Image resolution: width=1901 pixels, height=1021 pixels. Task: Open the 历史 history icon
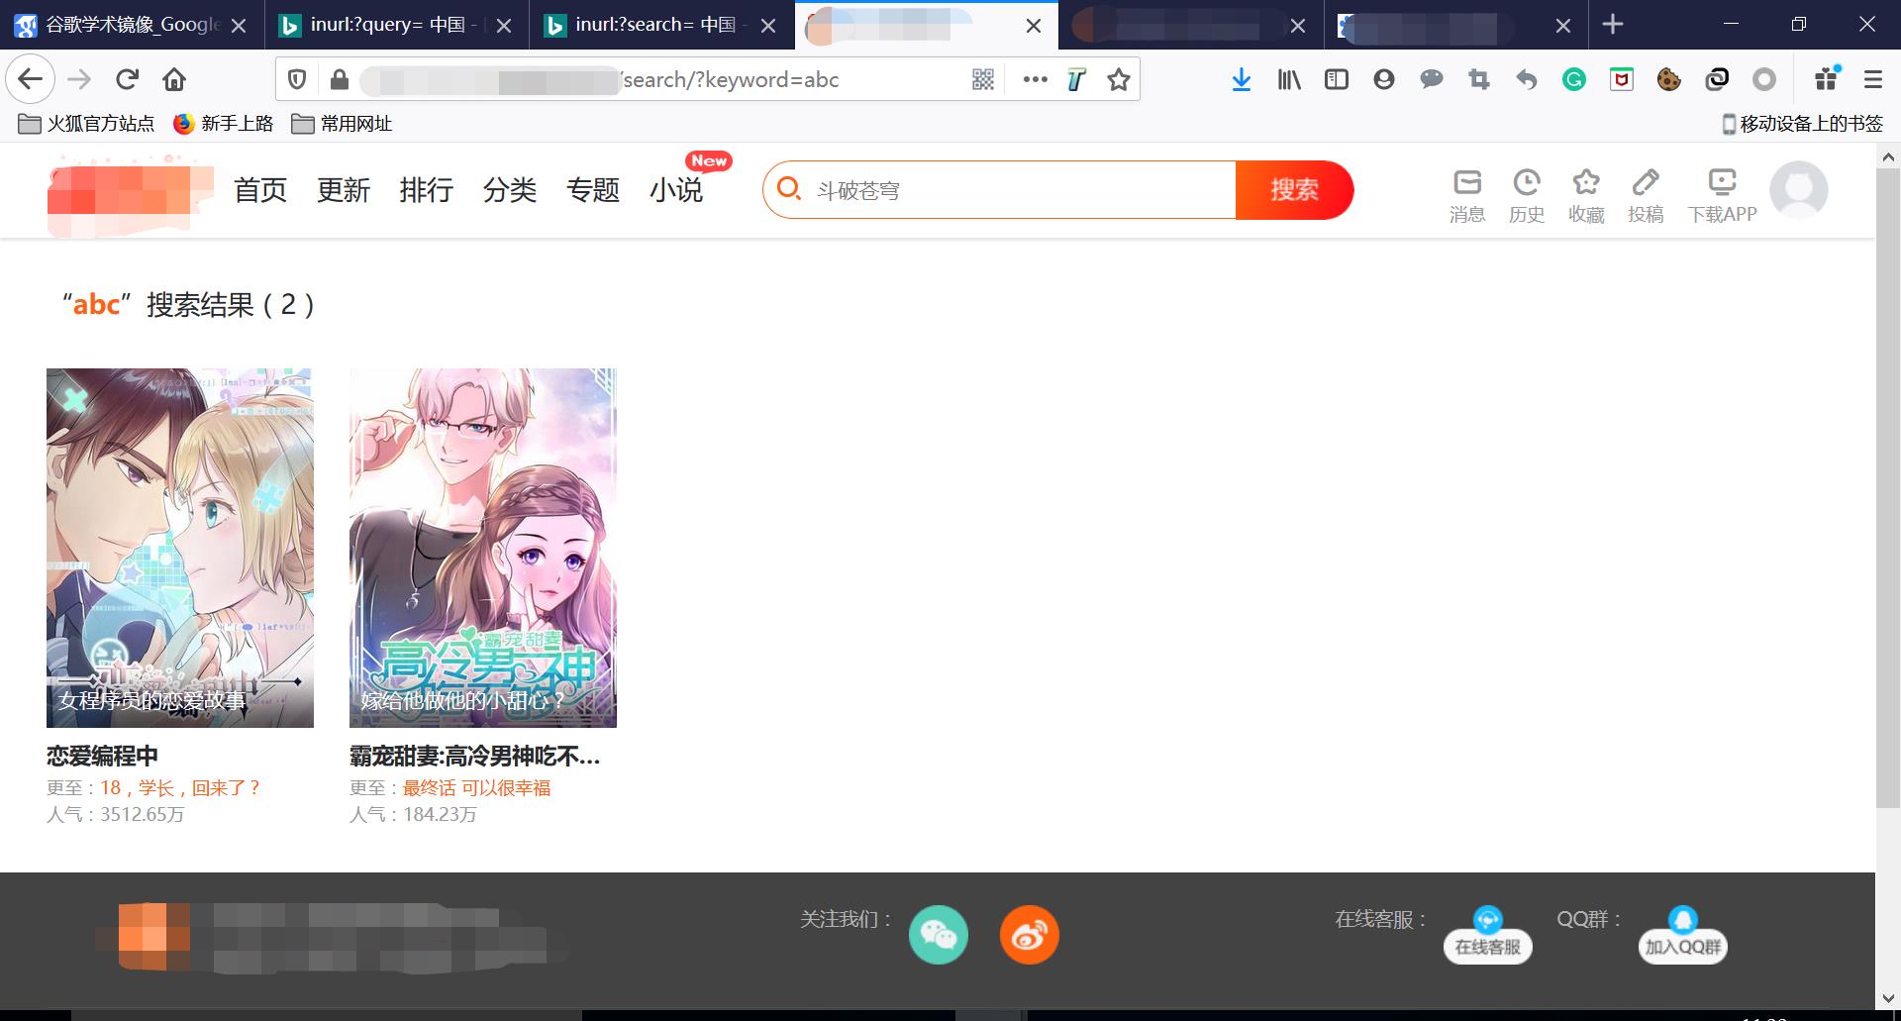pos(1526,184)
